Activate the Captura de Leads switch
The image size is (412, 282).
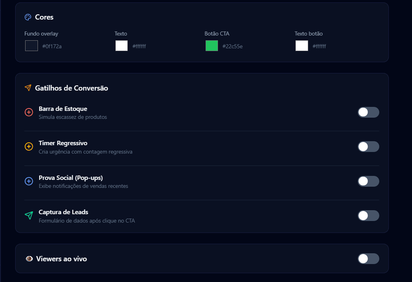click(x=368, y=216)
